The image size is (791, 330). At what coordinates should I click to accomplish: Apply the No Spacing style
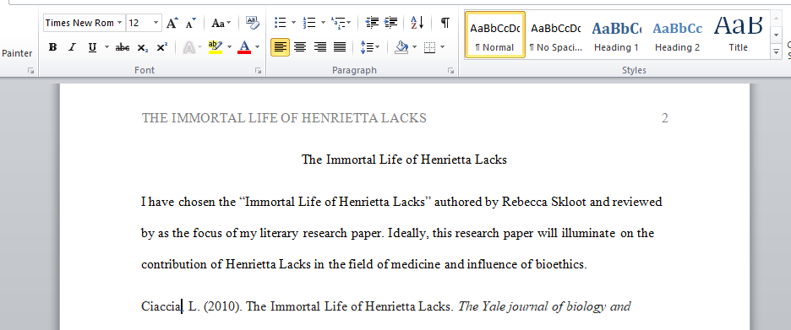[555, 35]
